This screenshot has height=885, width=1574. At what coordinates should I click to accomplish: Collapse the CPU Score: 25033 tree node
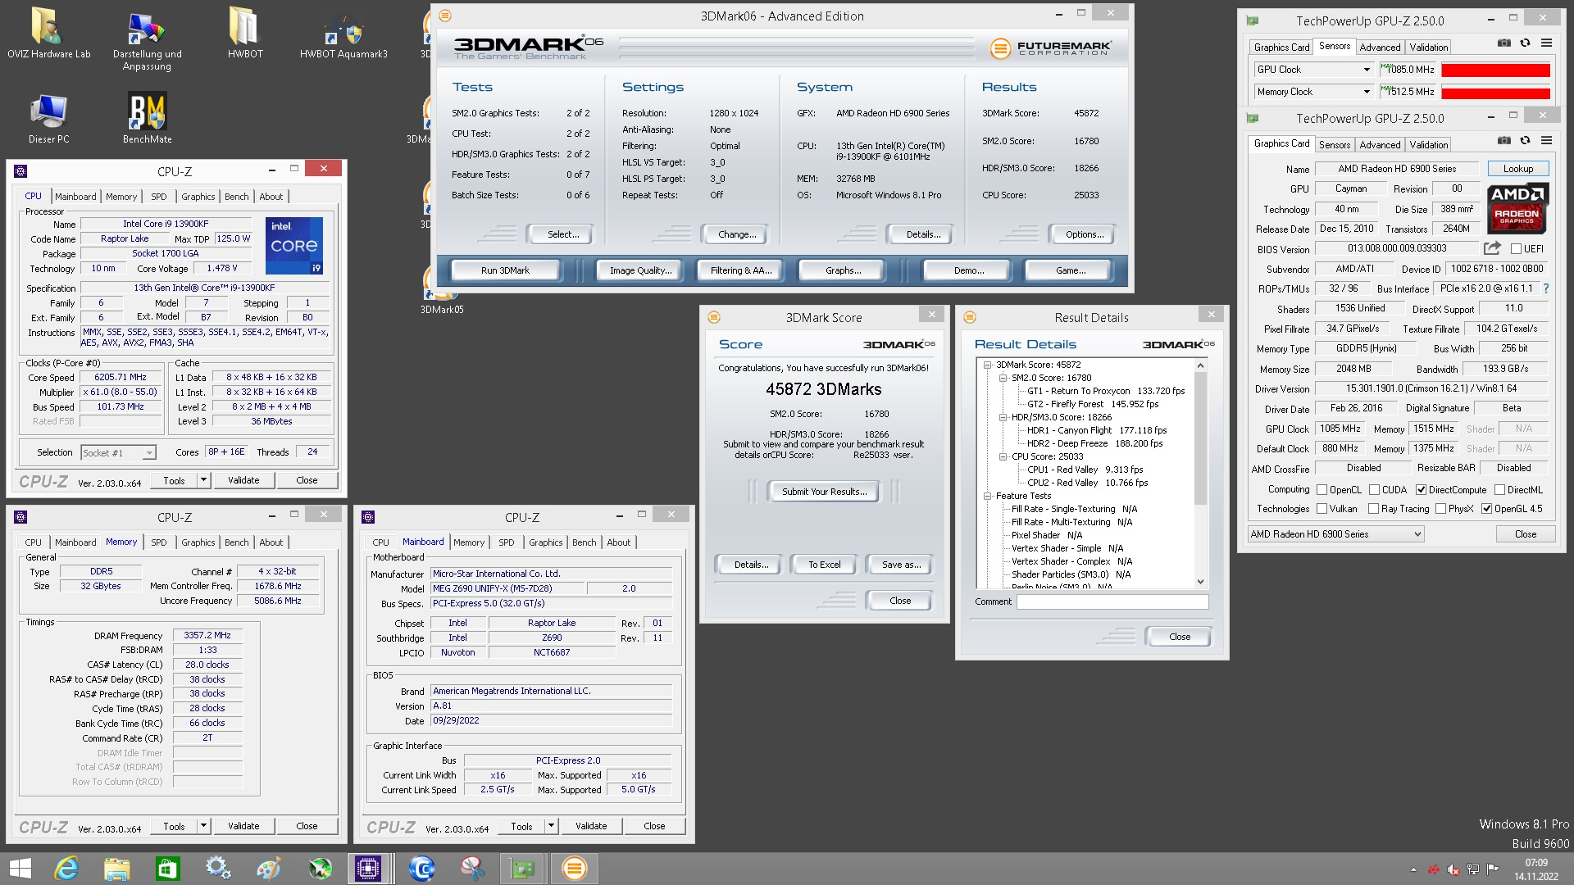pos(1003,456)
